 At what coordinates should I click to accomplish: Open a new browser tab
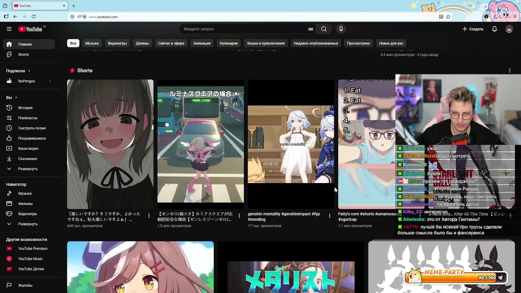coord(73,6)
